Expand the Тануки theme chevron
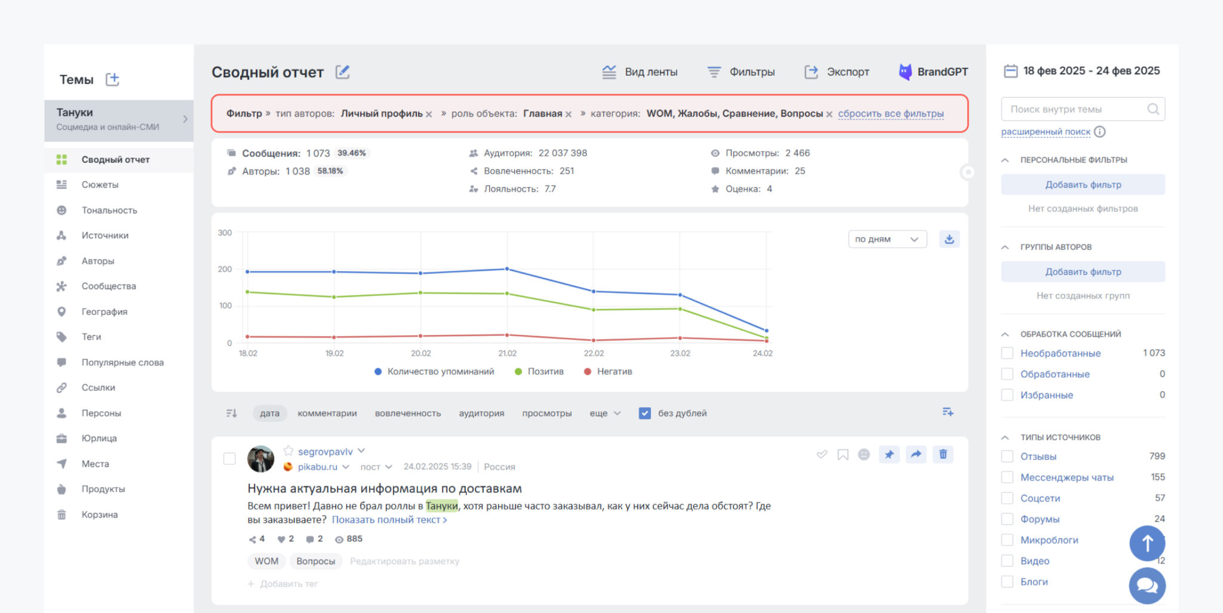Screen dimensions: 1223x613 (185, 119)
